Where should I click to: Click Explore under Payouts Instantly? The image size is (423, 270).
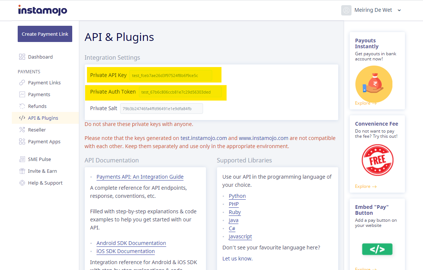[x=366, y=103]
